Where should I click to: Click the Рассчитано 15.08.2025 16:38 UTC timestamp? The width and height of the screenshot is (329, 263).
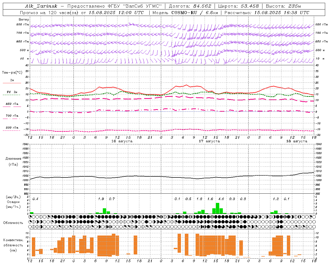[267, 13]
